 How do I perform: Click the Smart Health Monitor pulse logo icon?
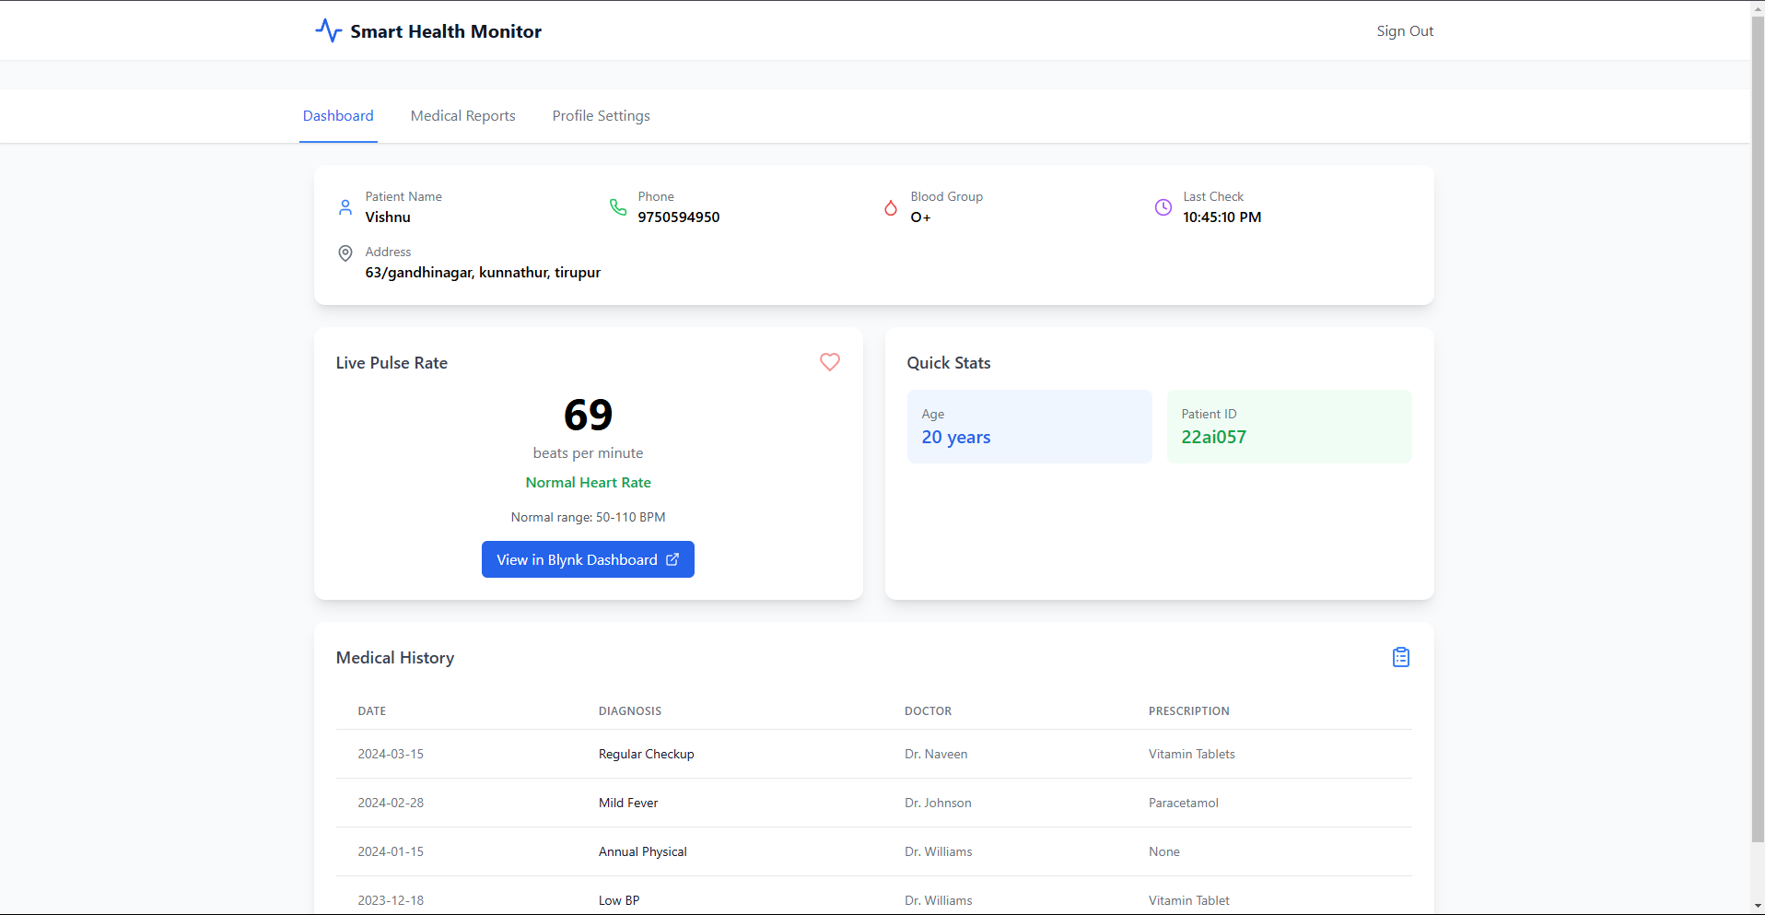click(x=328, y=30)
